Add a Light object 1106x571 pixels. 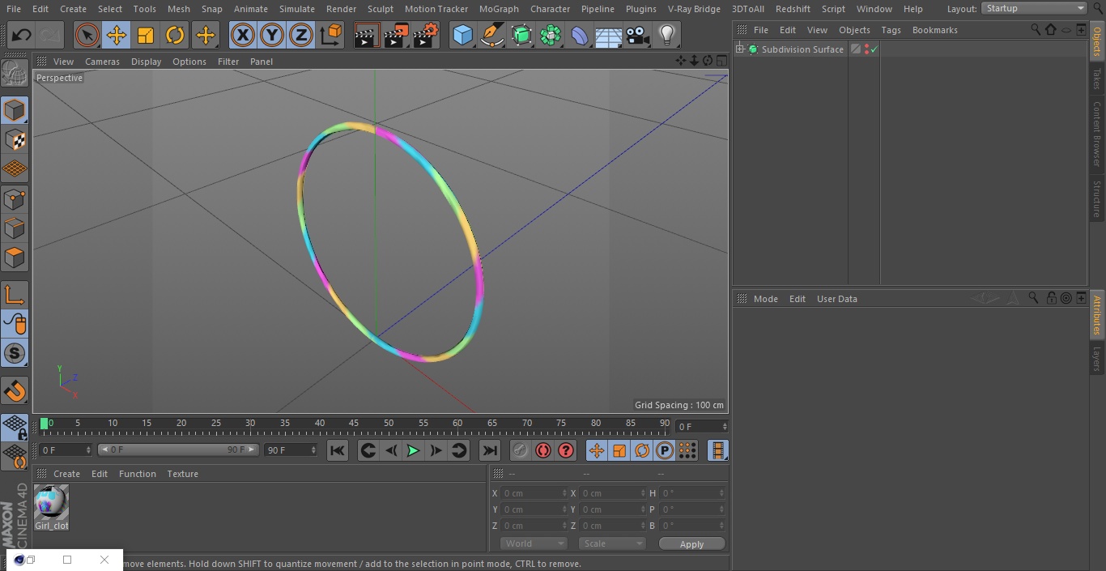coord(666,36)
